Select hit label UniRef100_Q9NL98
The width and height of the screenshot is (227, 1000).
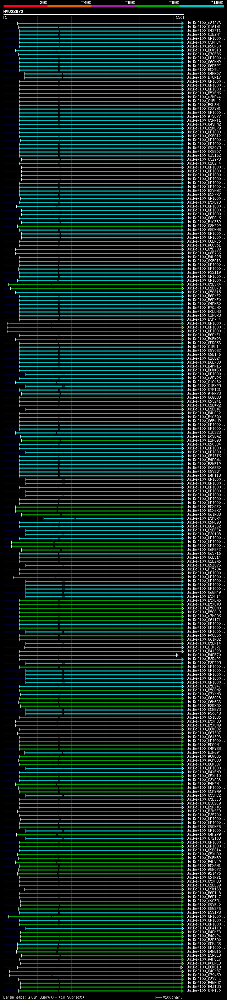pos(203,523)
